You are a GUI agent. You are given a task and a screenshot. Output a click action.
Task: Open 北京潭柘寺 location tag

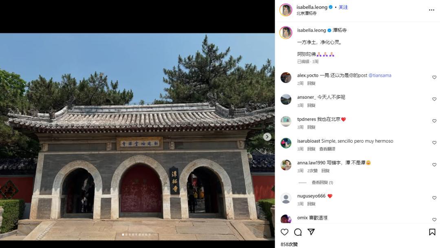pos(306,13)
